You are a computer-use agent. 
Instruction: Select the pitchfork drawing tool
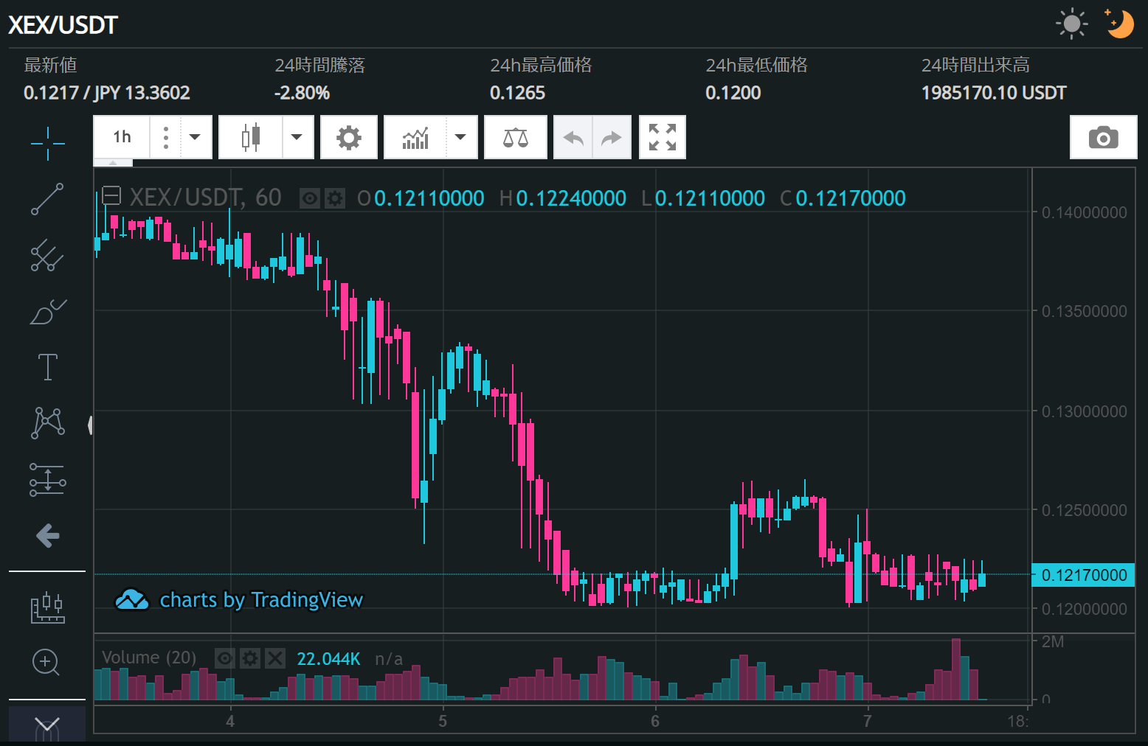[47, 255]
